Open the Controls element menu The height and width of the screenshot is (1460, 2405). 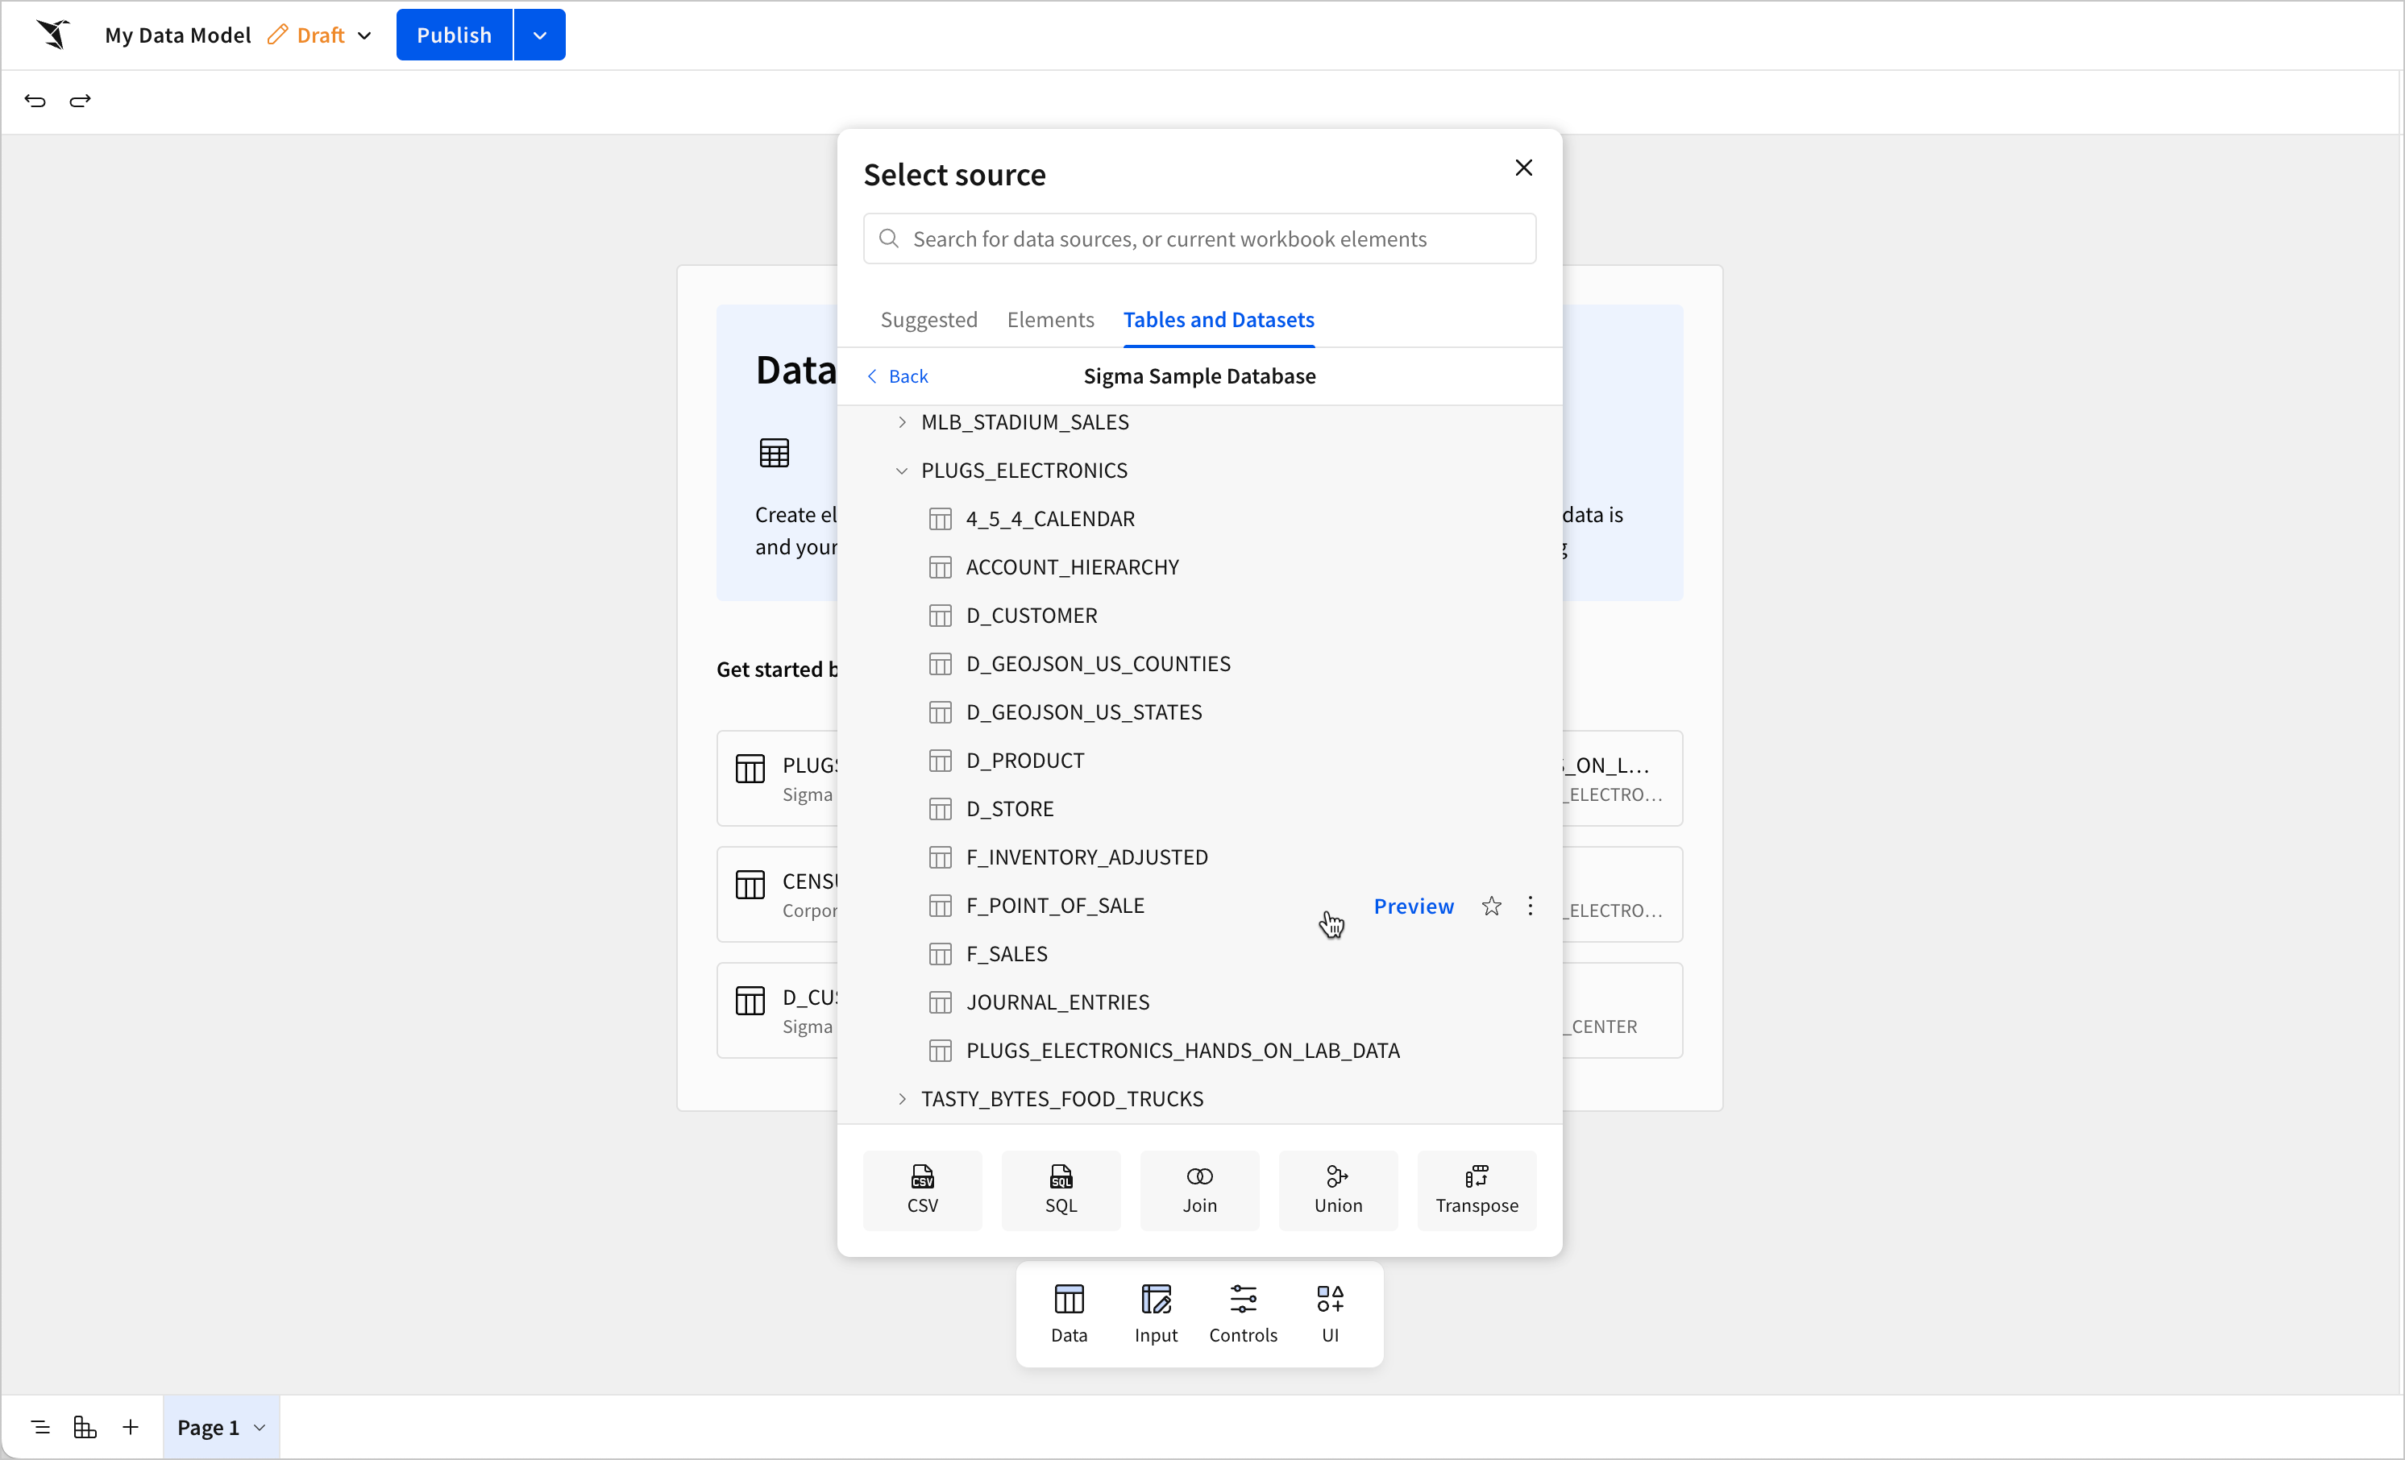[x=1243, y=1313]
